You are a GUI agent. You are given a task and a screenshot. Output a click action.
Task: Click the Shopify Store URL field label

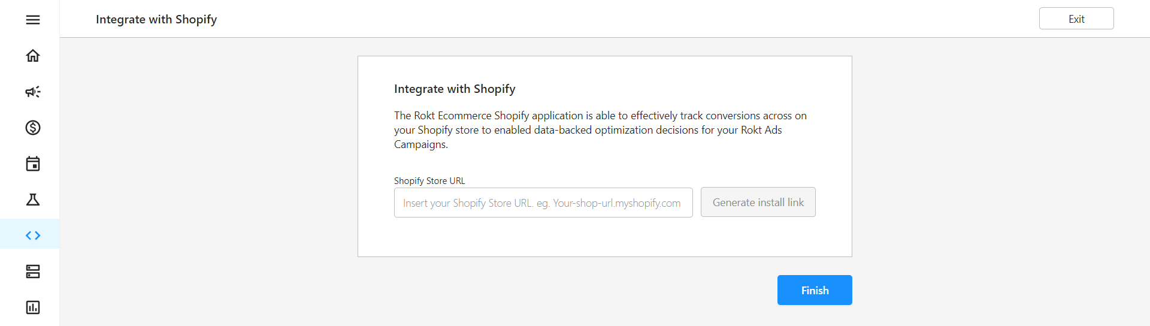(x=429, y=181)
